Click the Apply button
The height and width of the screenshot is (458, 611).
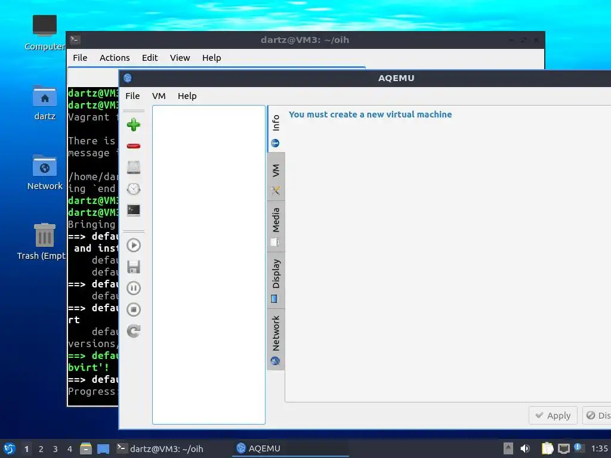[x=553, y=416]
